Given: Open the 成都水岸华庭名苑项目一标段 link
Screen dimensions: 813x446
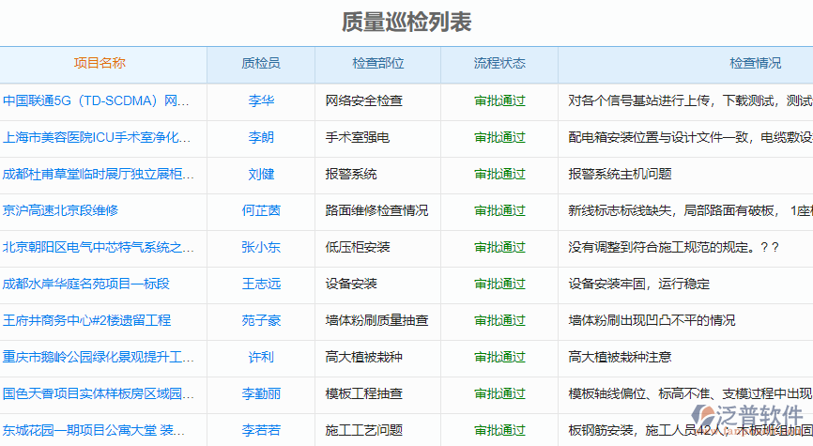Looking at the screenshot, I should point(85,284).
